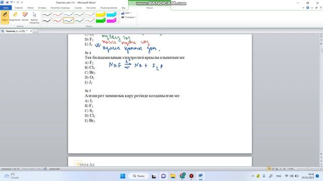Viewport: 323px width, 181px height.
Task: Open the Толщина pen thickness dropdown
Action: (129, 17)
